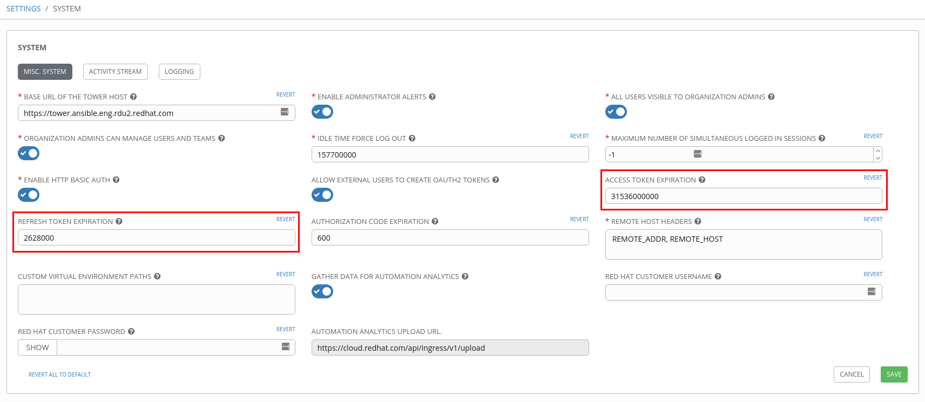This screenshot has height=402, width=925.
Task: Show help for Gather Data for Automation Analytics
Action: [x=465, y=277]
